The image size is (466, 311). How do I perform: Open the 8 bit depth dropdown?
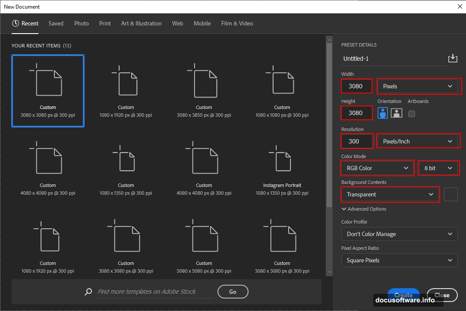tap(438, 168)
